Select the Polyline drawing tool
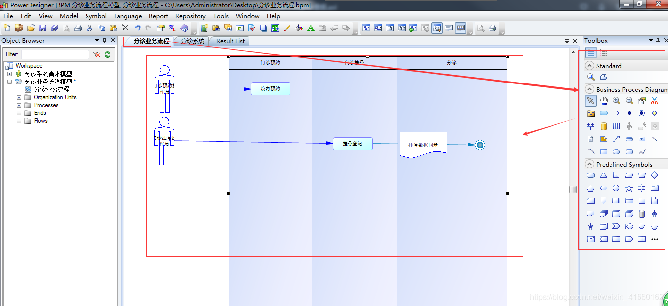The width and height of the screenshot is (668, 306). 641,152
